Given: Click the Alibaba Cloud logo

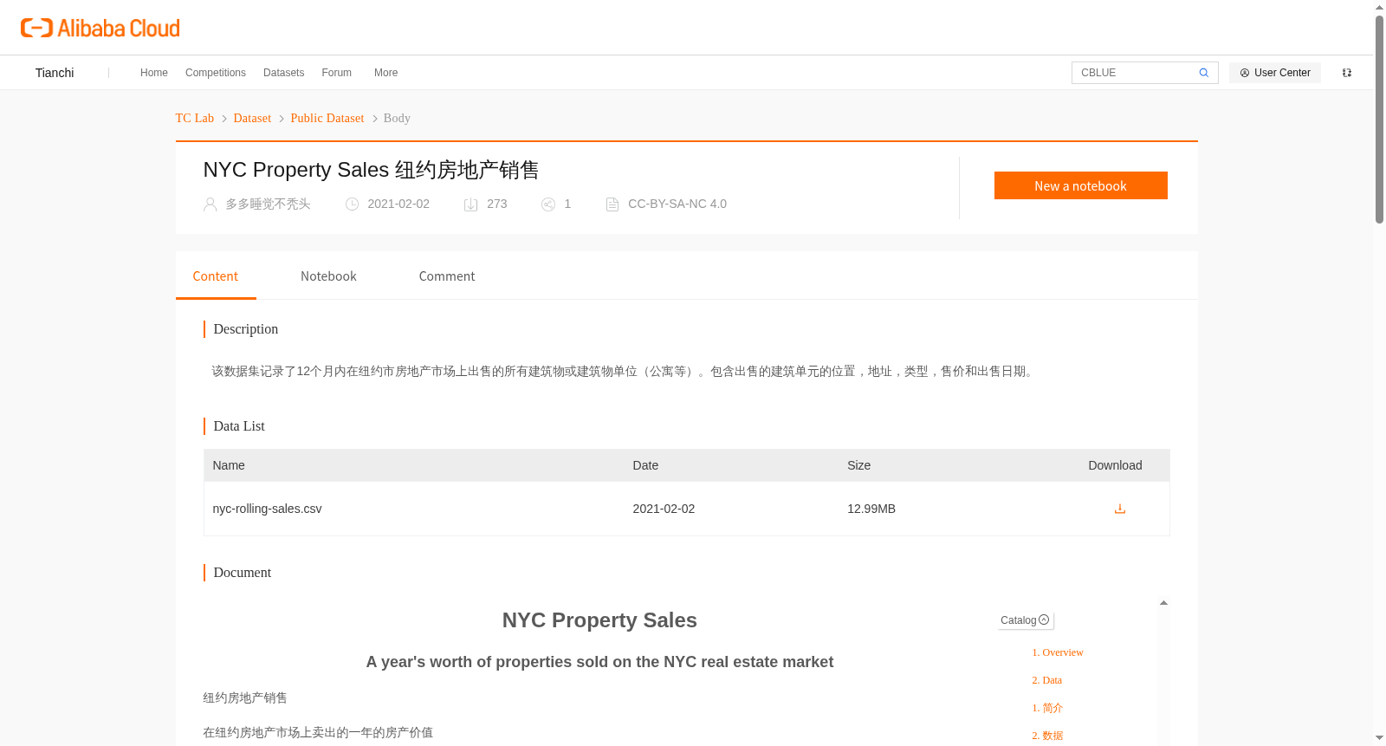Looking at the screenshot, I should coord(100,28).
